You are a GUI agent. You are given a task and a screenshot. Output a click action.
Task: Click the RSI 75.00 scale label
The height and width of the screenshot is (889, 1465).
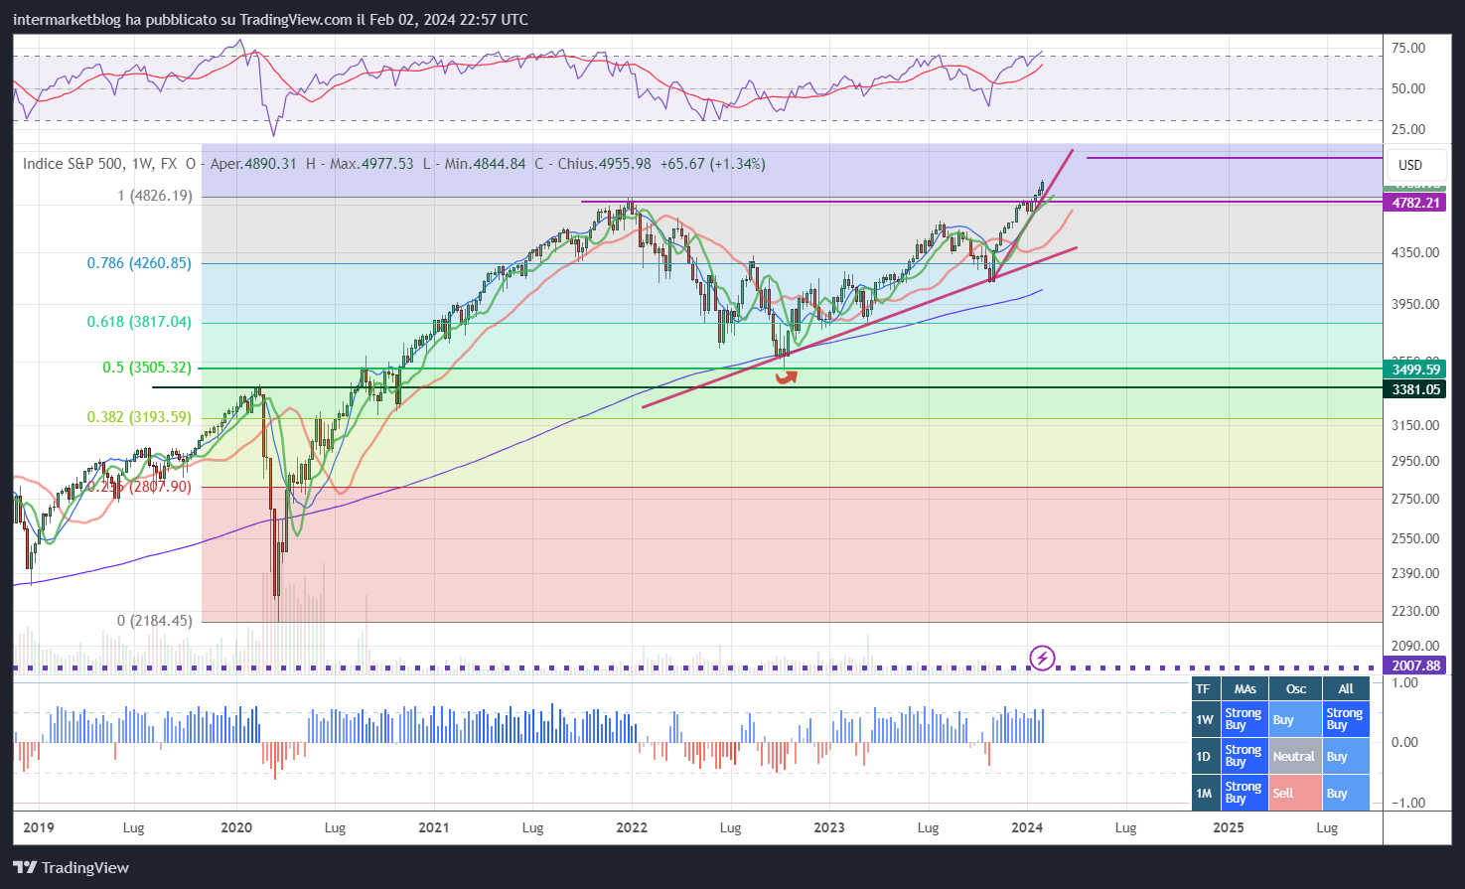coord(1408,48)
